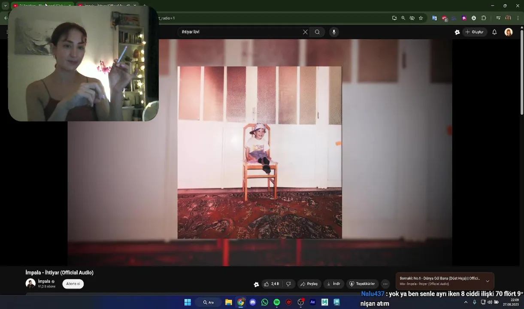This screenshot has height=309, width=524.
Task: Expand the Sonraki up-next playlist panel
Action: click(488, 281)
